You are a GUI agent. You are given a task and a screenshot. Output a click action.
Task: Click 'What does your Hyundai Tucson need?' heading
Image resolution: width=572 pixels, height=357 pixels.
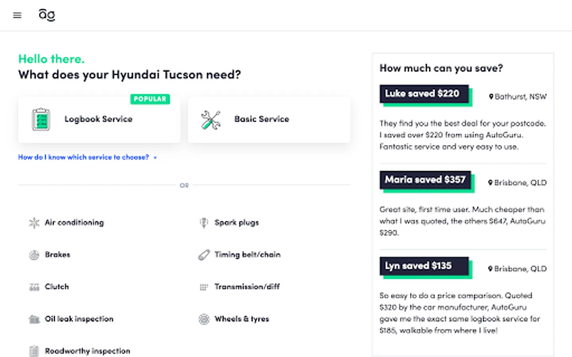pyautogui.click(x=129, y=75)
